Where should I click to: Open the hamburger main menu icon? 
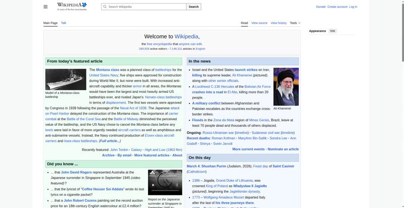[45, 7]
